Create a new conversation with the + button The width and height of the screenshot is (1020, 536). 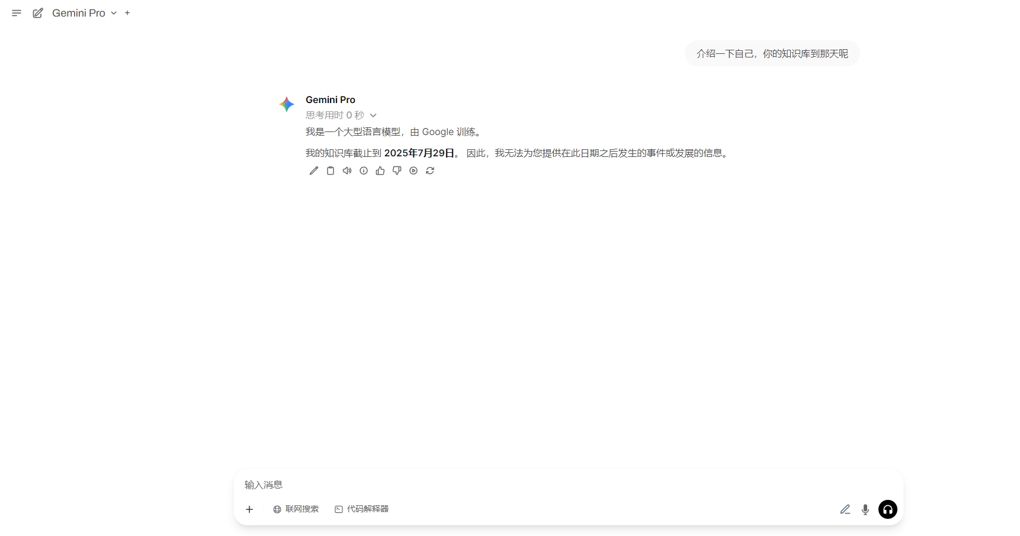tap(127, 12)
